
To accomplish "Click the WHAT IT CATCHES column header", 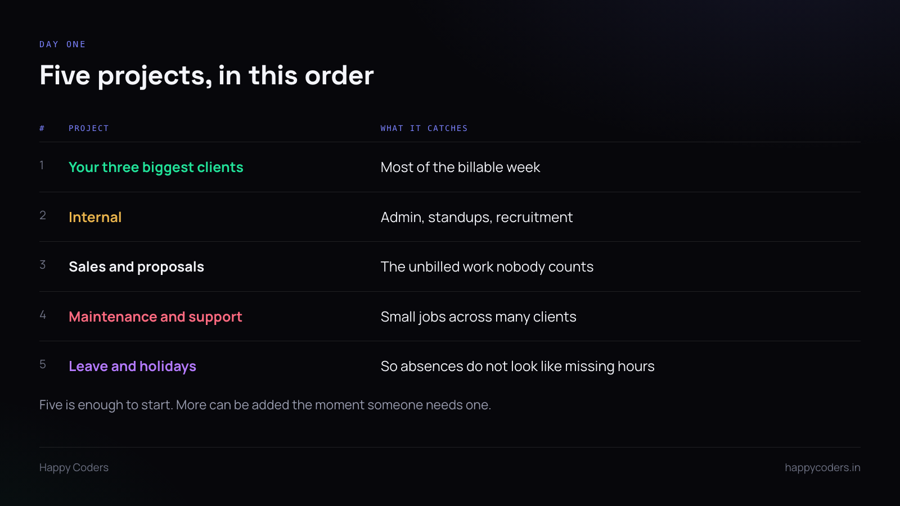I will pyautogui.click(x=424, y=128).
